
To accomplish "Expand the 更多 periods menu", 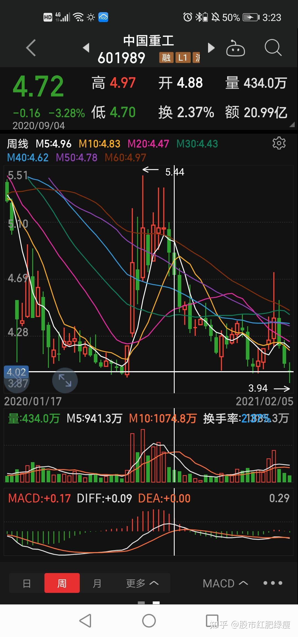I will 142,583.
